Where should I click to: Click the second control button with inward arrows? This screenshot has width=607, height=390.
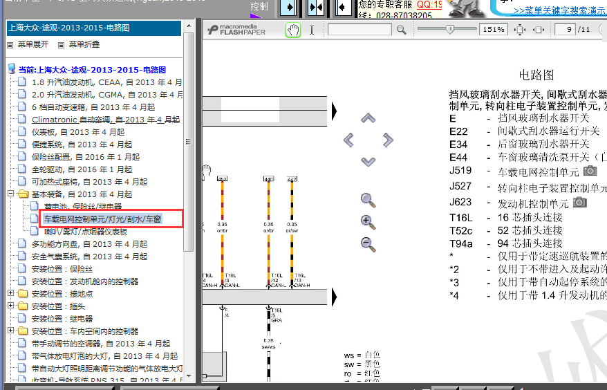point(316,8)
